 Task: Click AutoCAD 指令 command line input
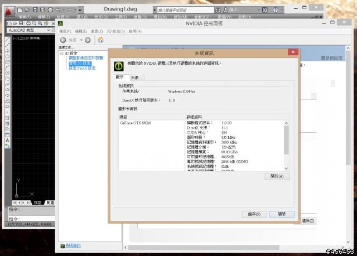click(32, 219)
